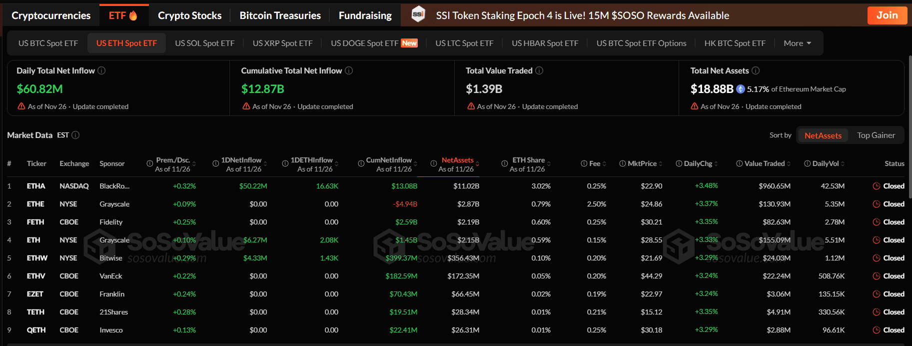The width and height of the screenshot is (912, 346).
Task: Switch to US DOGE Spot ETF tab
Action: 374,43
